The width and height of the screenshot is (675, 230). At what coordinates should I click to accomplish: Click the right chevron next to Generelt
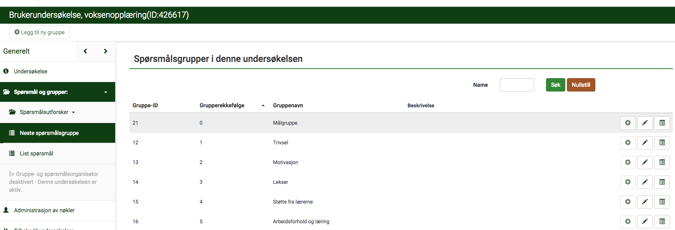(105, 51)
